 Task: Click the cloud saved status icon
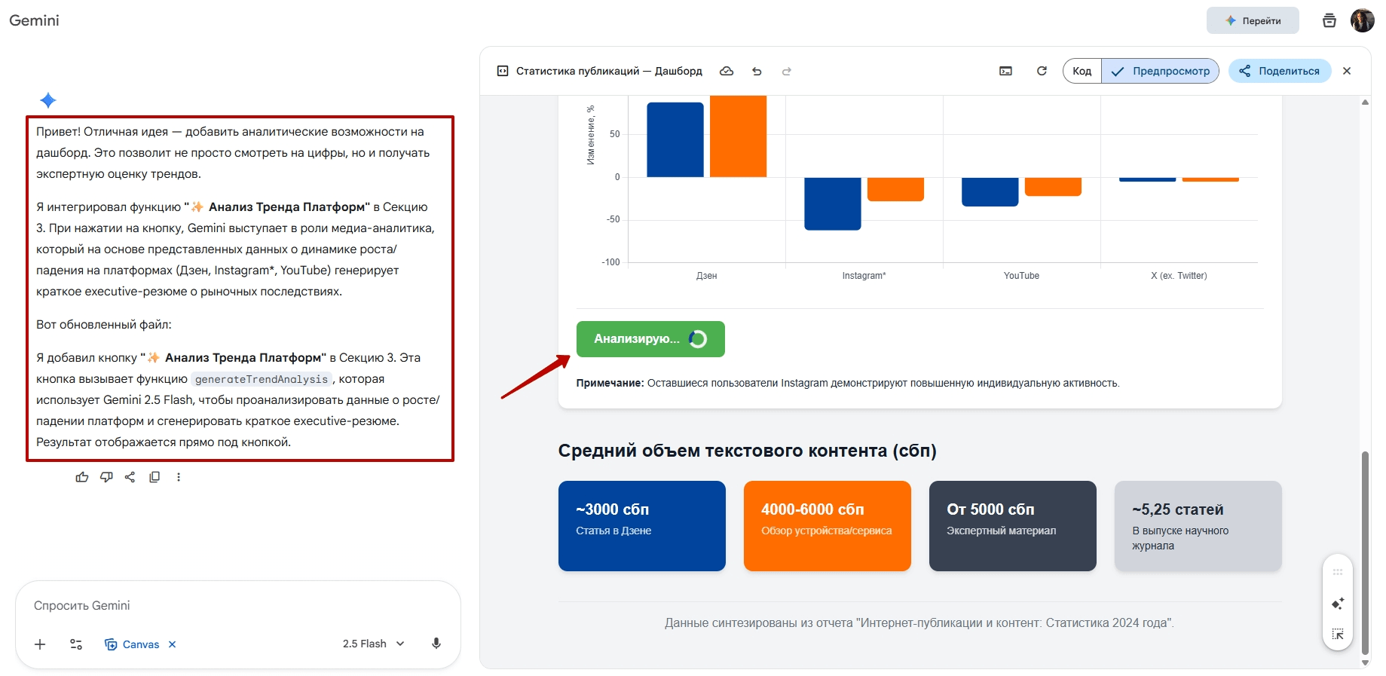[x=727, y=71]
